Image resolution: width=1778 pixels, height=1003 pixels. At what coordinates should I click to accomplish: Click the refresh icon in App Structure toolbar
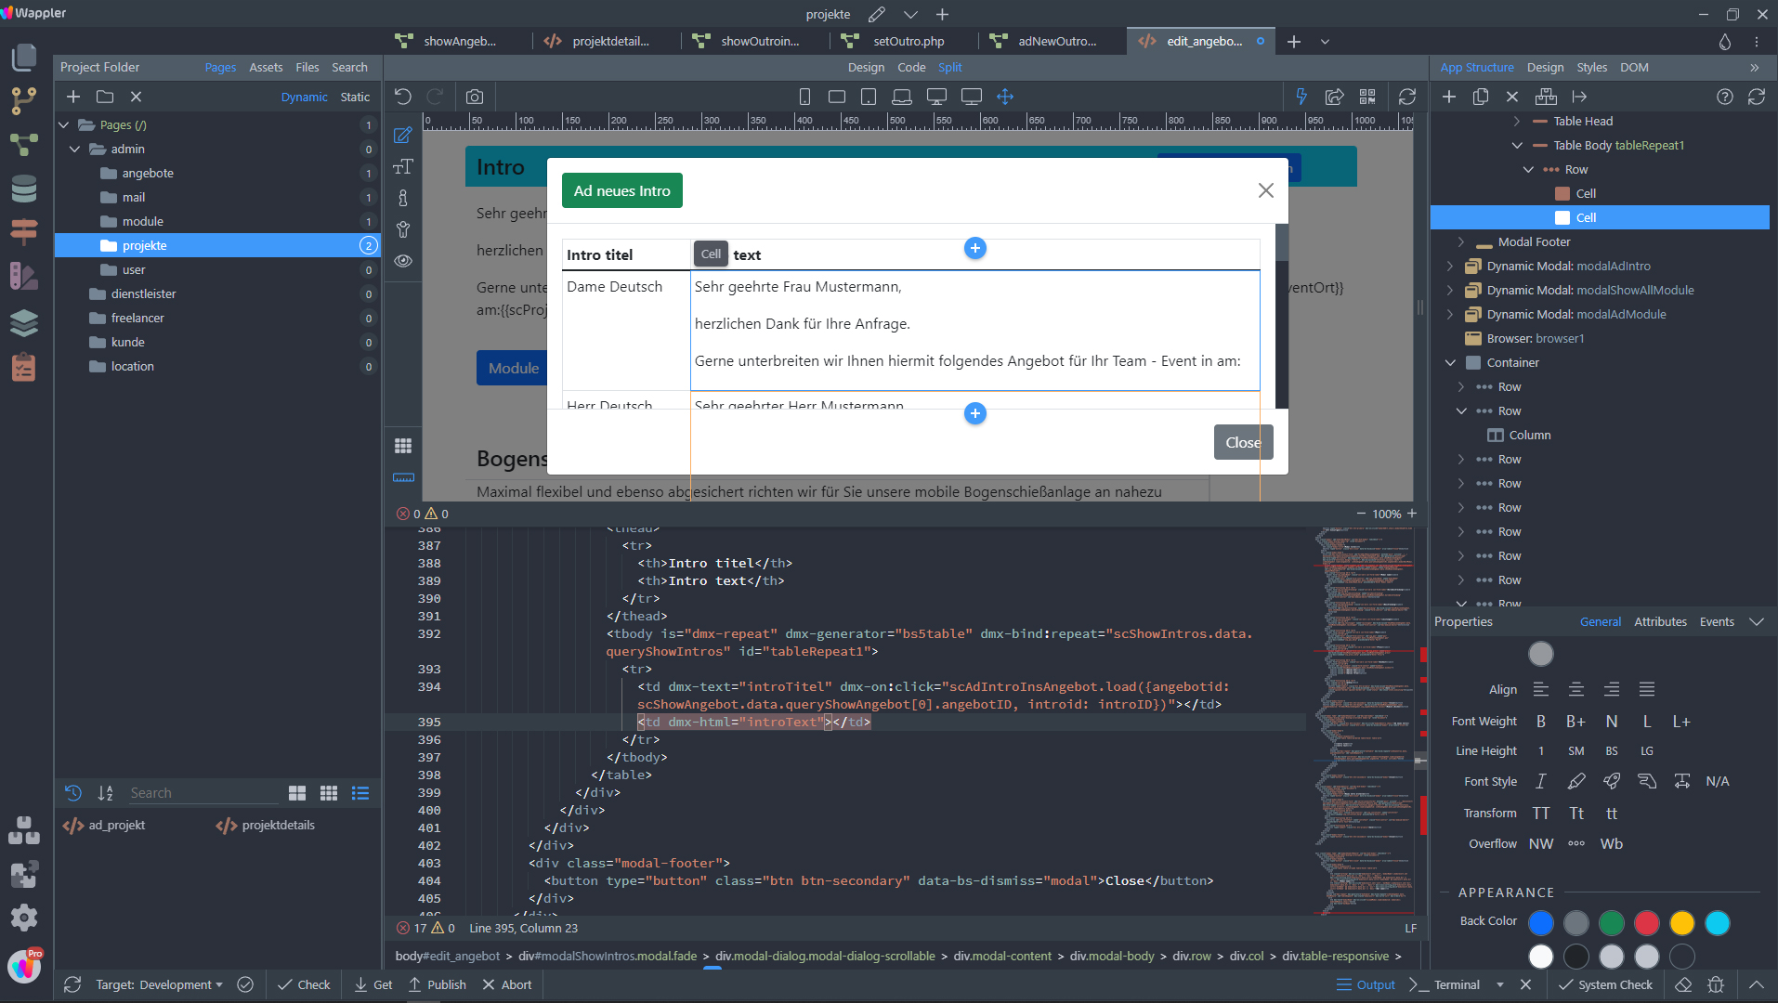(x=1756, y=97)
